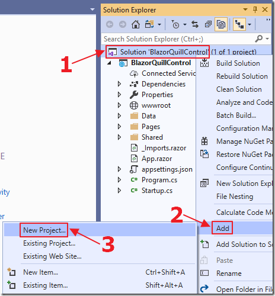The height and width of the screenshot is (296, 275).
Task: Expand the Startup.cs node
Action: 119,191
